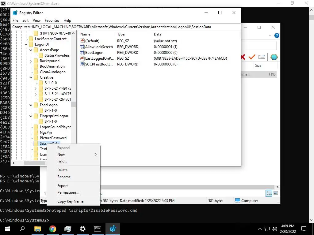Click the BootAnimation folder icon

(36, 66)
